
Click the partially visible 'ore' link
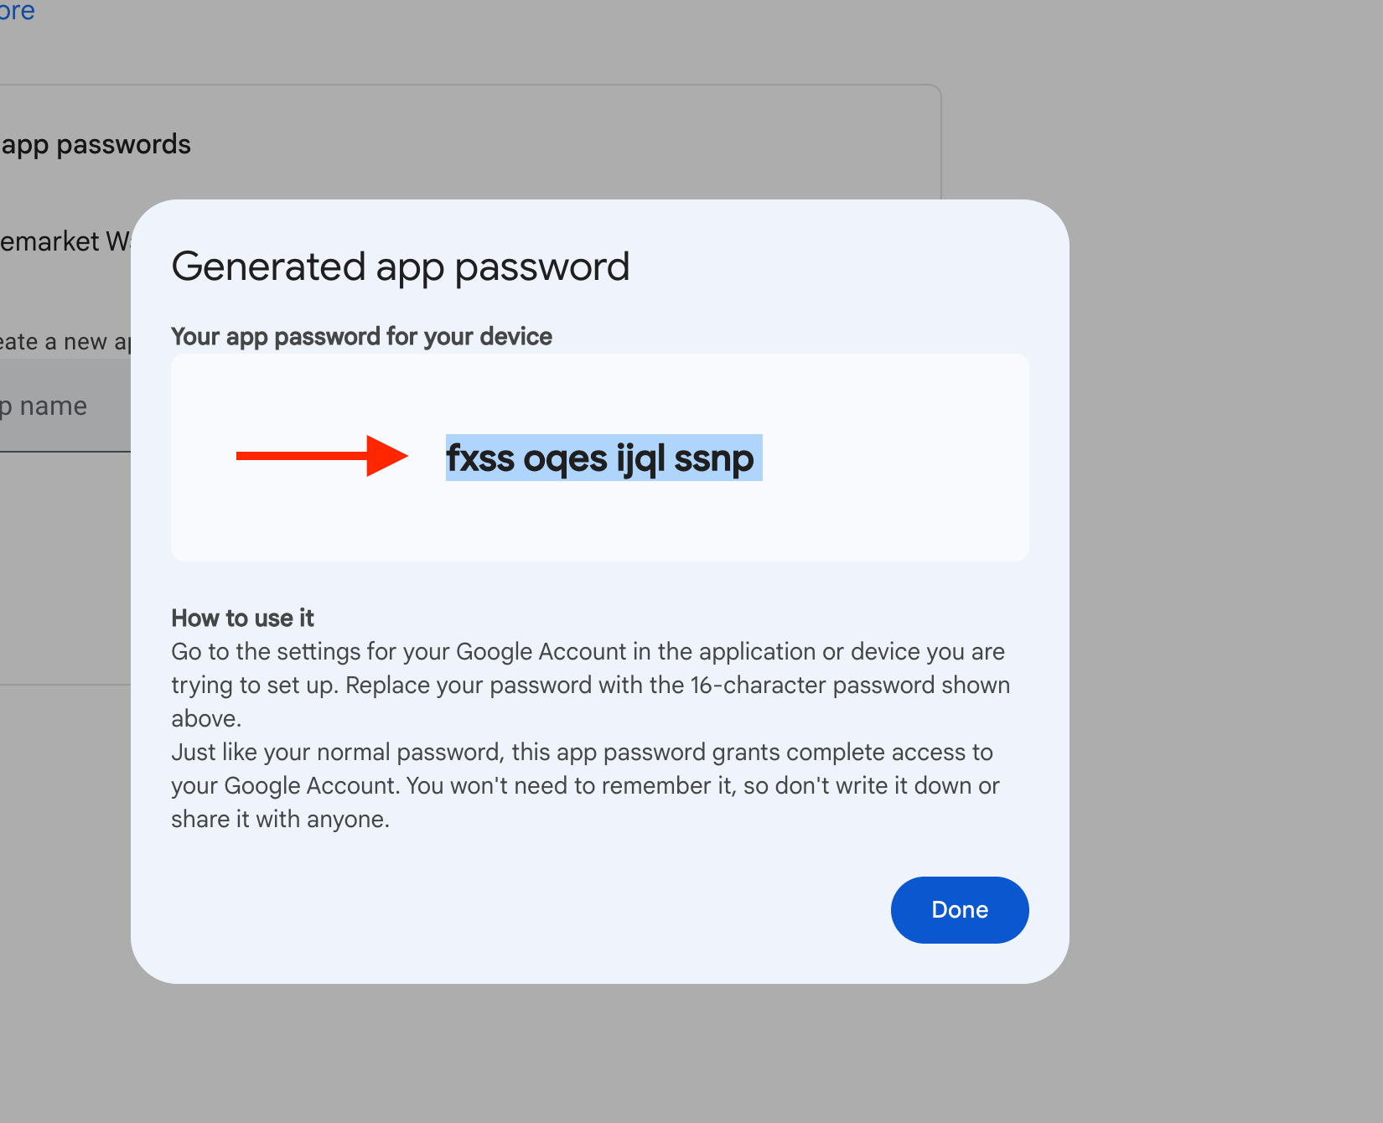click(17, 12)
